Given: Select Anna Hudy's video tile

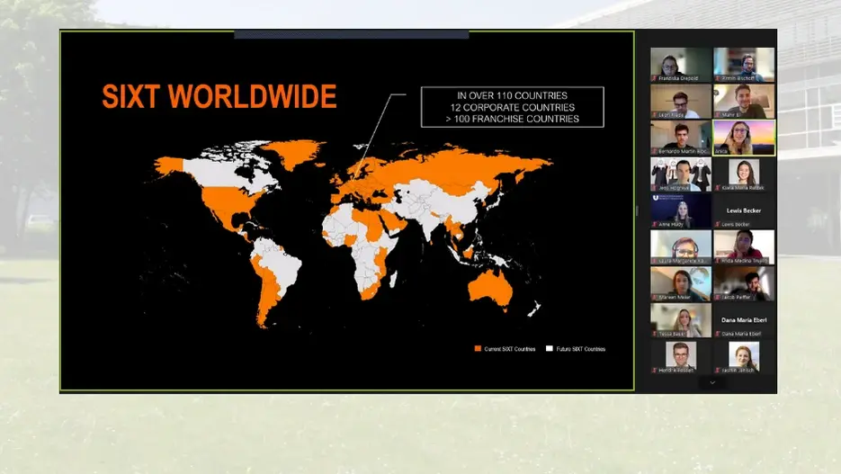Looking at the screenshot, I should pos(681,210).
